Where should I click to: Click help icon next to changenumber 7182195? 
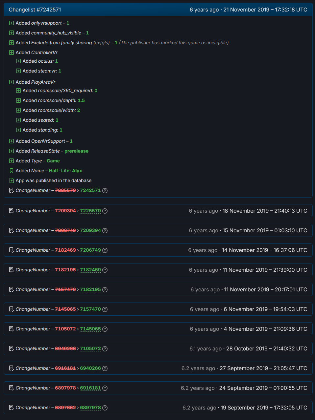(x=105, y=290)
